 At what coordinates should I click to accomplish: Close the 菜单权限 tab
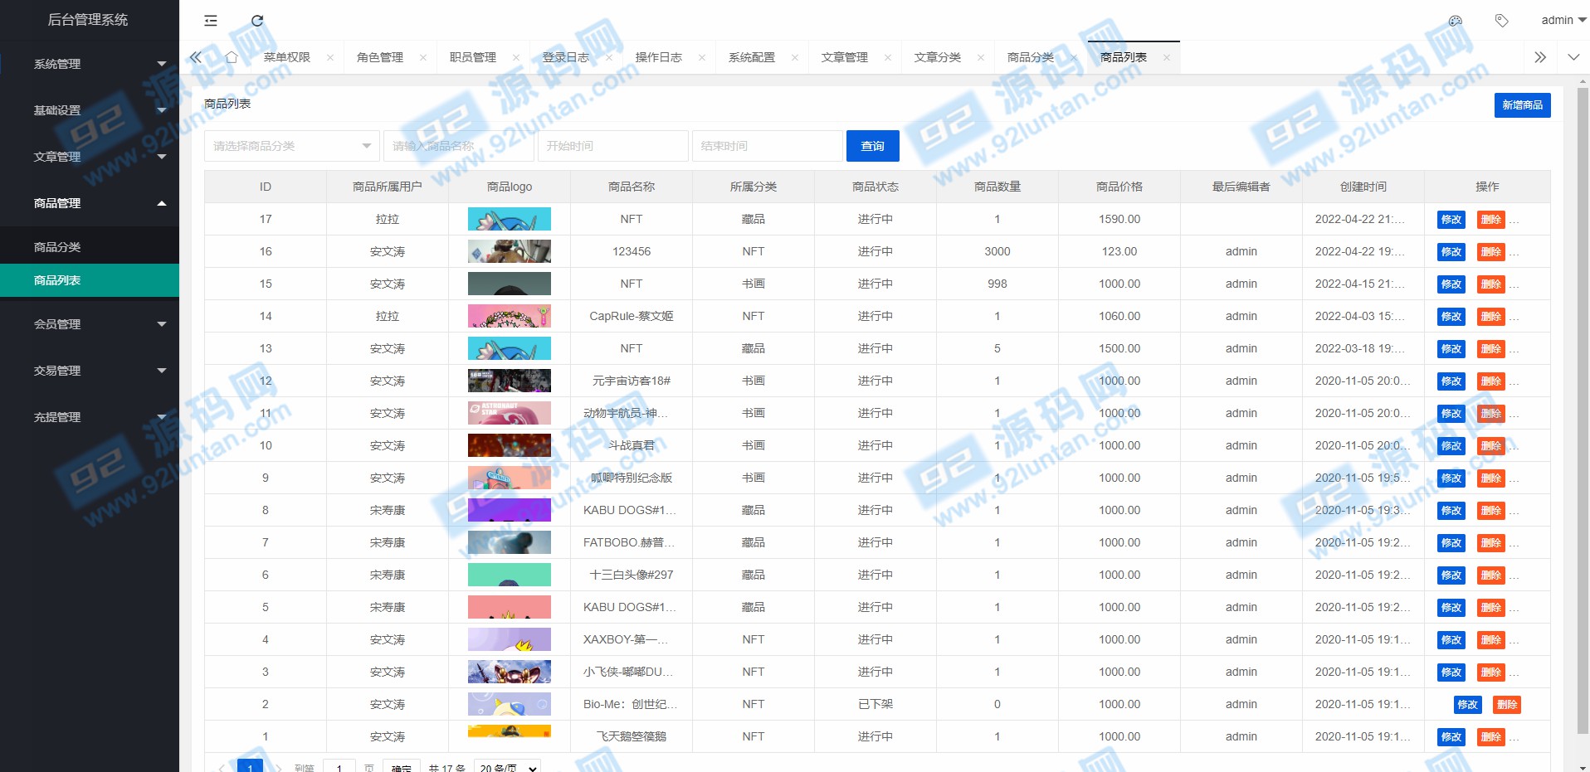(330, 58)
